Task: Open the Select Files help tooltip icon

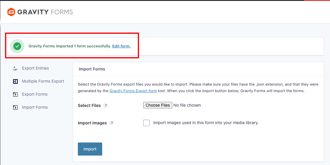Action: pos(106,105)
